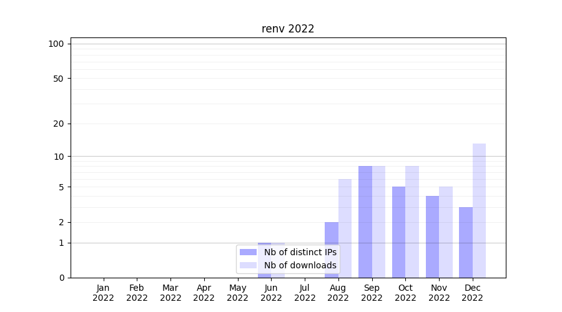Viewport: 562px width, 312px height.
Task: Click the December downloads bar
Action: [x=479, y=210]
